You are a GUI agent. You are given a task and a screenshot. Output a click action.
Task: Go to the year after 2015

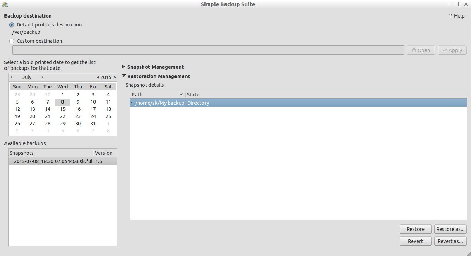115,77
